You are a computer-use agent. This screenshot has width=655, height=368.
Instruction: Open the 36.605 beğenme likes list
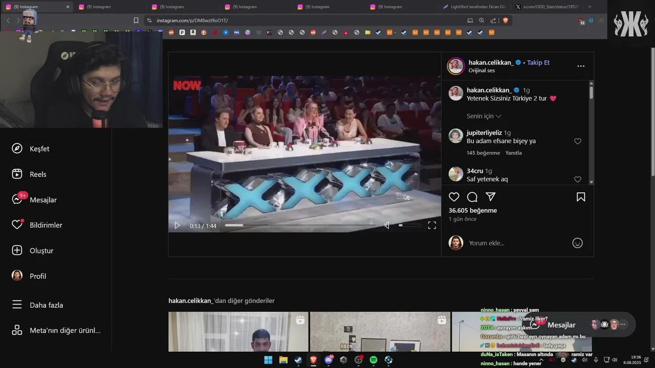click(x=473, y=211)
